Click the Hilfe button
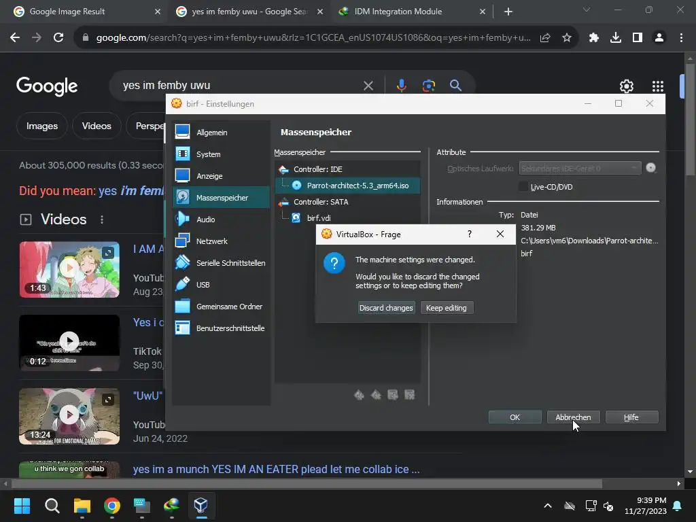This screenshot has width=696, height=522. coord(631,417)
